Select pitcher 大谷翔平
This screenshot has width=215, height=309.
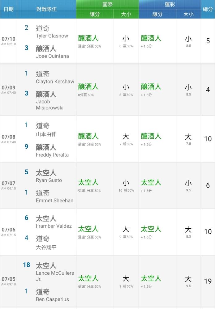tap(46, 247)
